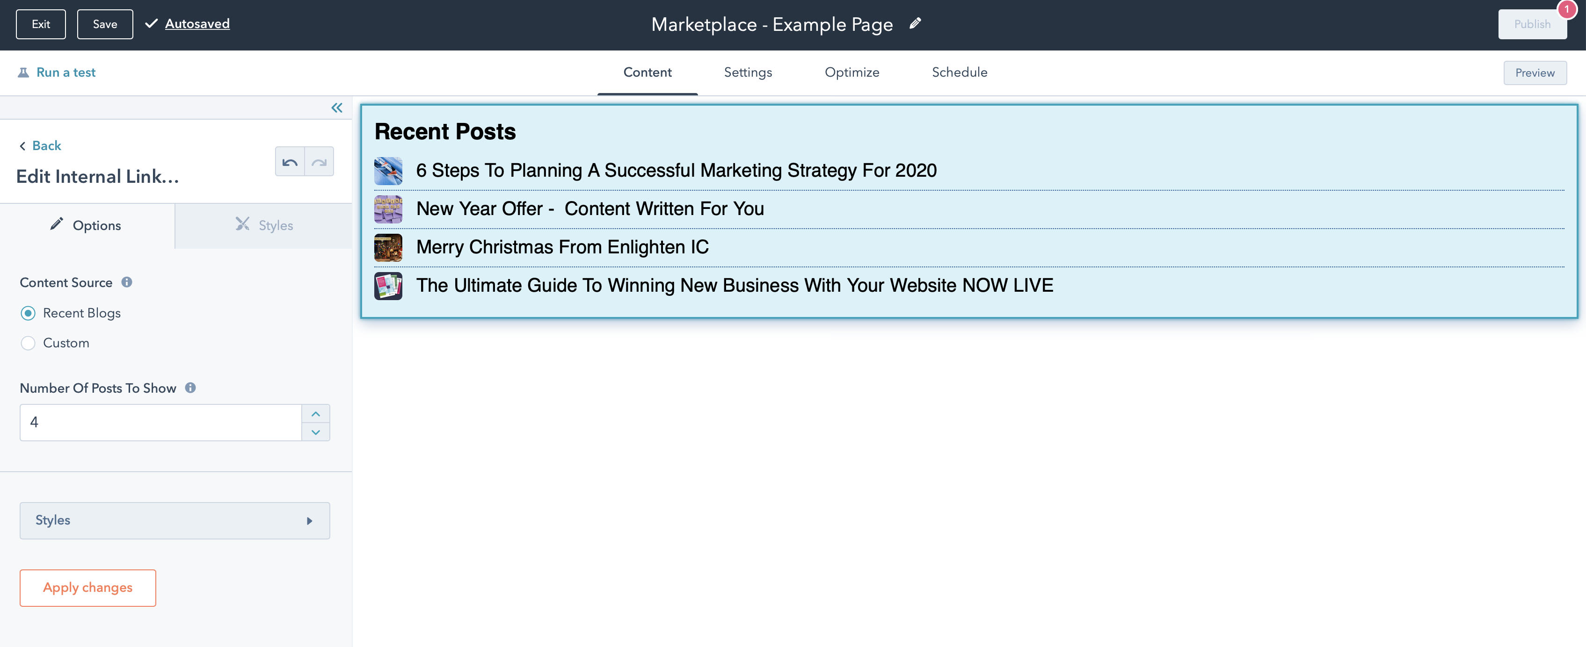Click the Run a test link
Image resolution: width=1586 pixels, height=647 pixels.
(66, 72)
